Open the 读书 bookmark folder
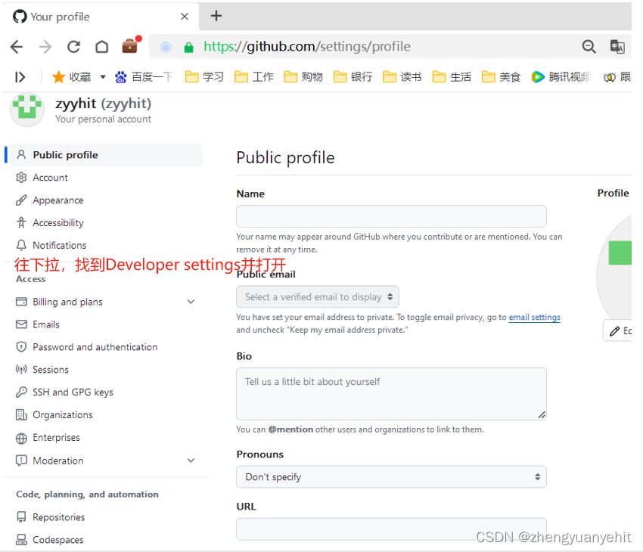Viewport: 643px width, 552px height. point(402,76)
